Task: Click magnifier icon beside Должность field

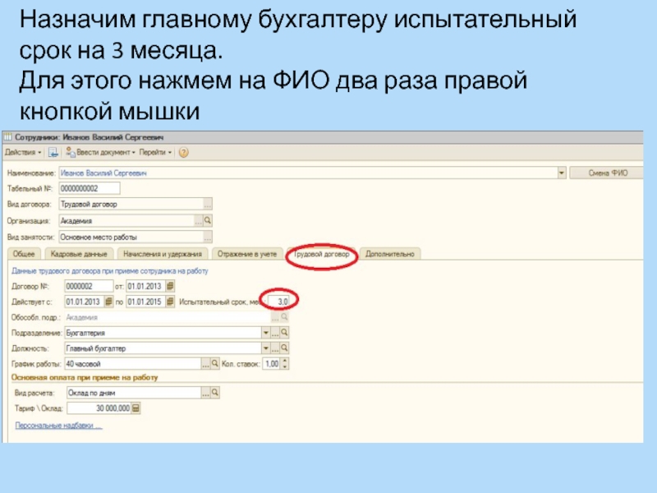Action: point(285,348)
